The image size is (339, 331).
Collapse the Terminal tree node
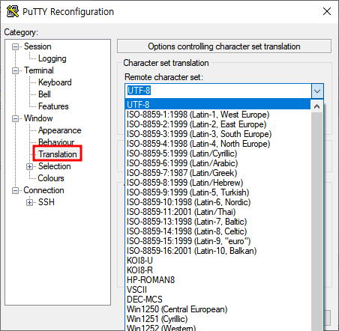[16, 70]
